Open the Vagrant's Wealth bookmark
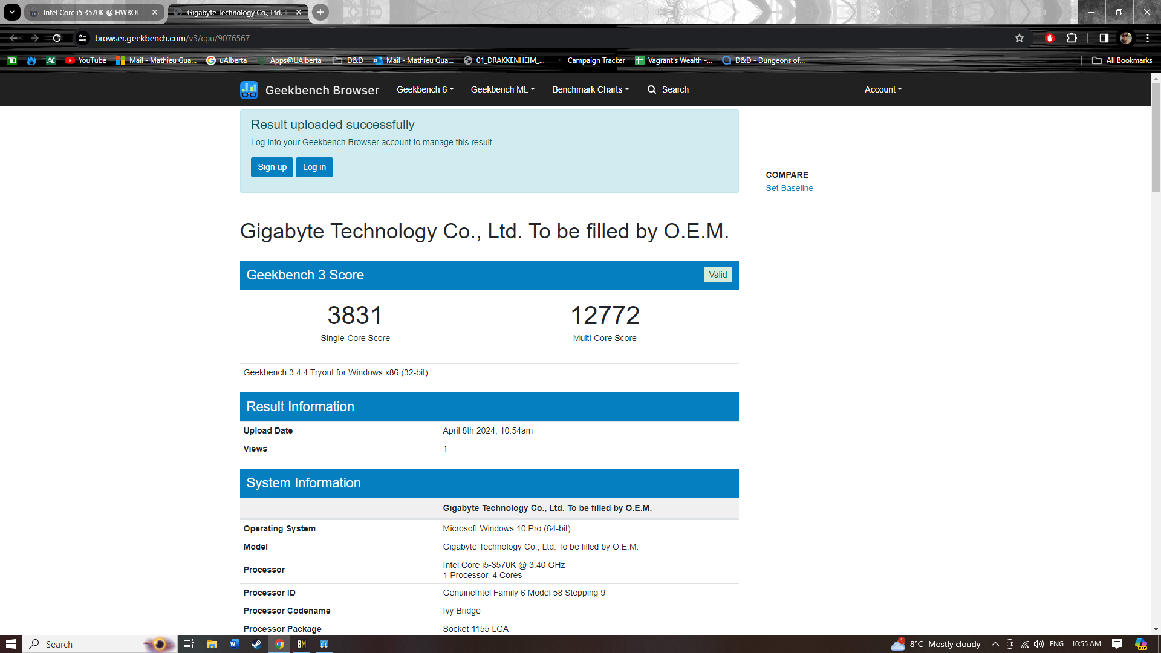The width and height of the screenshot is (1161, 653). point(674,60)
